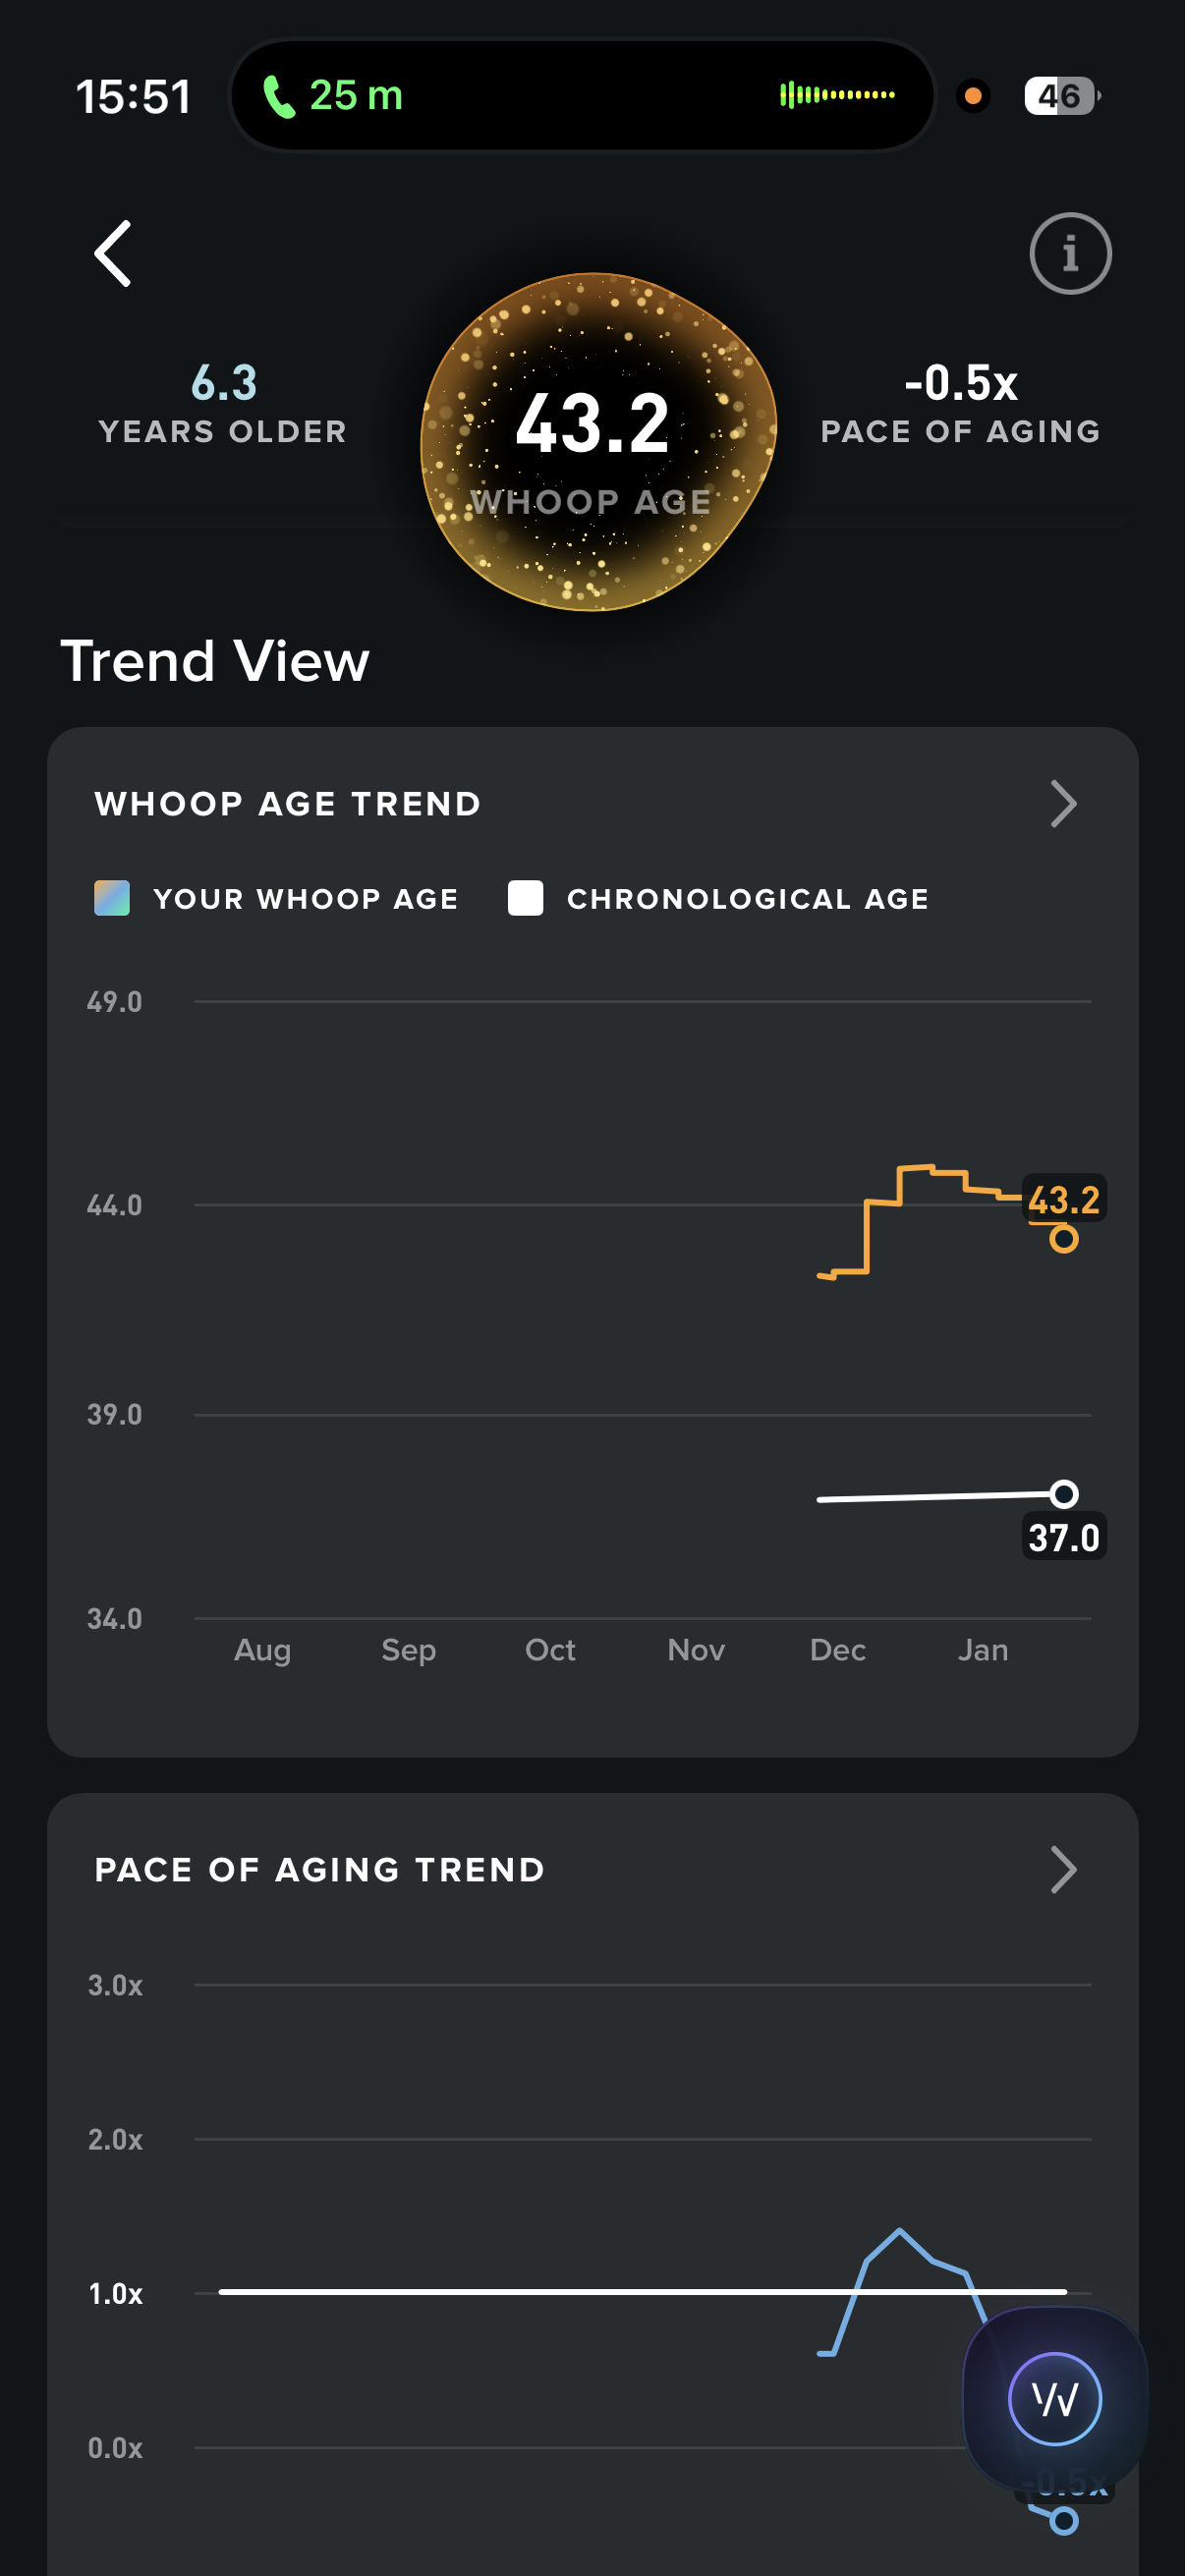This screenshot has width=1185, height=2576.
Task: Open the PACE OF AGING TREND title
Action: point(320,1870)
